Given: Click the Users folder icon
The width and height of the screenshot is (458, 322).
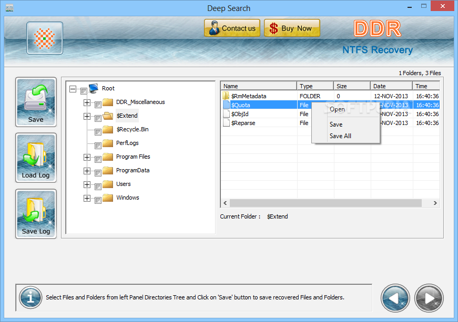Looking at the screenshot, I should pyautogui.click(x=108, y=184).
